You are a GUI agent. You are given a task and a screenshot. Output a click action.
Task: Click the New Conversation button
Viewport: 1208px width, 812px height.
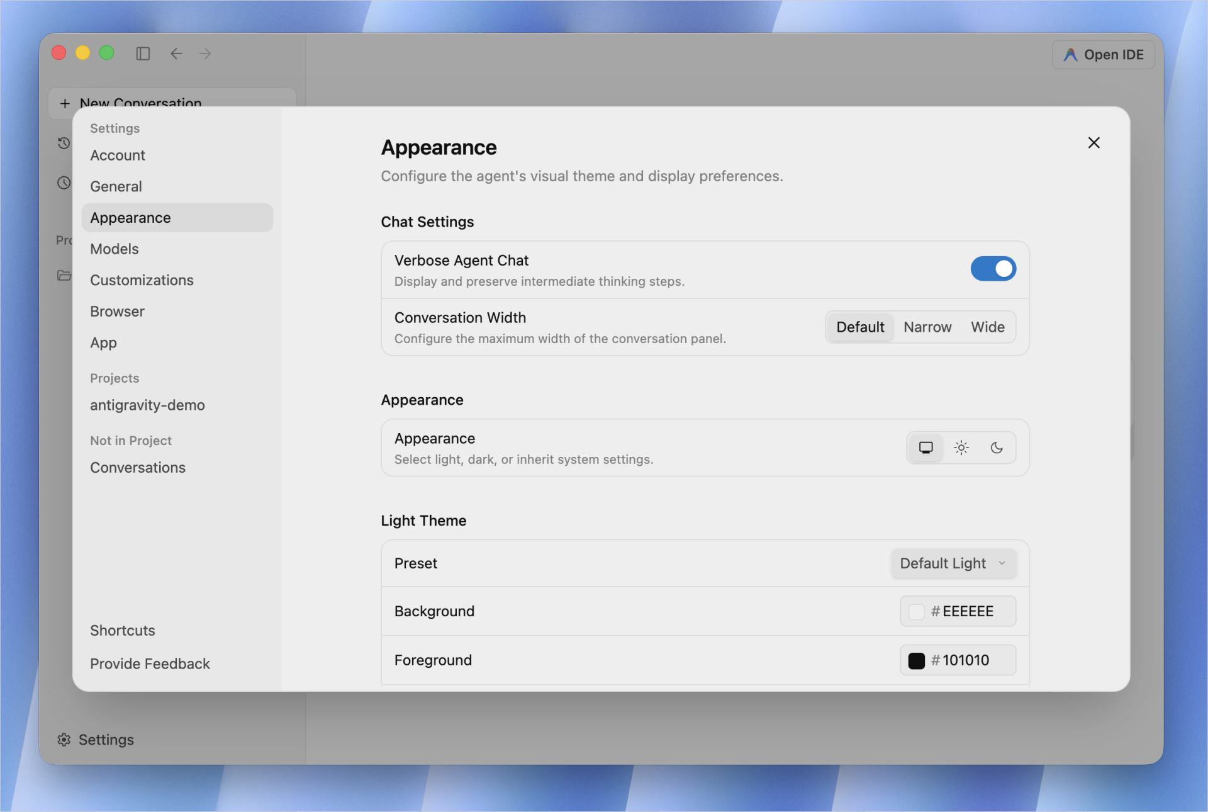pos(172,103)
